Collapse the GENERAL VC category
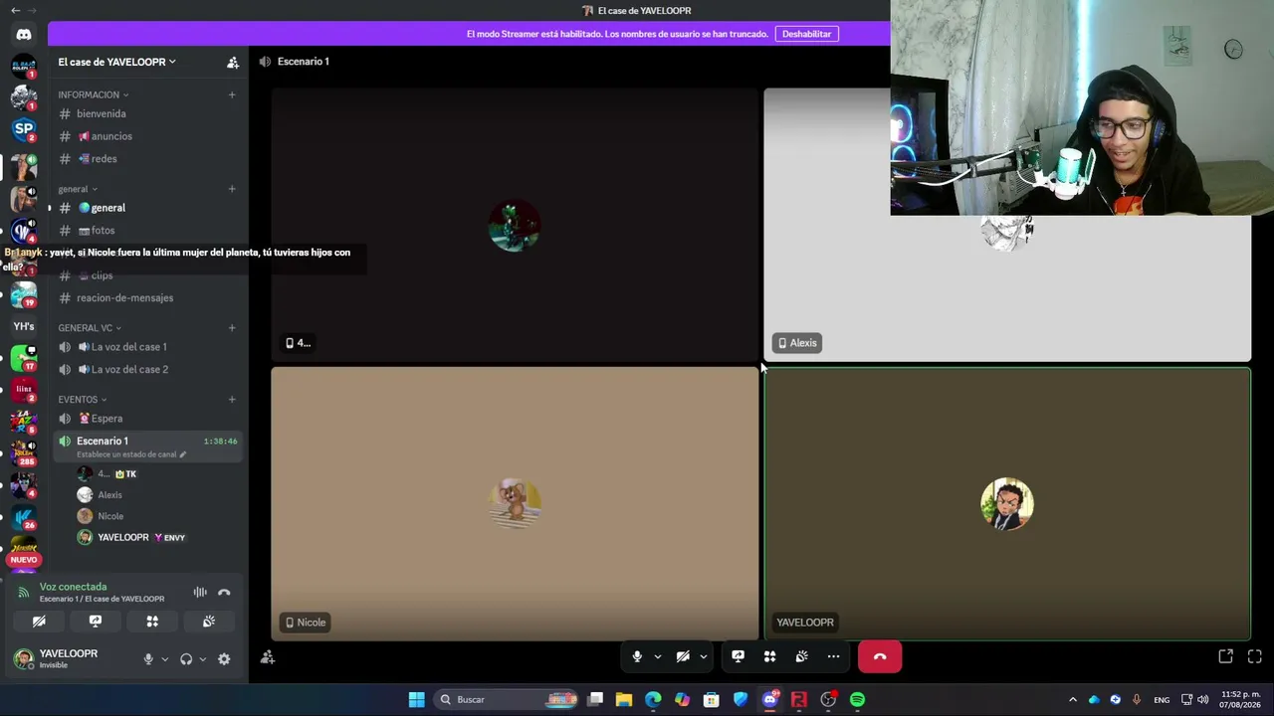 coord(90,327)
